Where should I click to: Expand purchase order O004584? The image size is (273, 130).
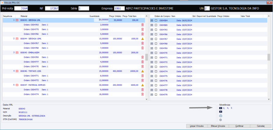[152, 20]
